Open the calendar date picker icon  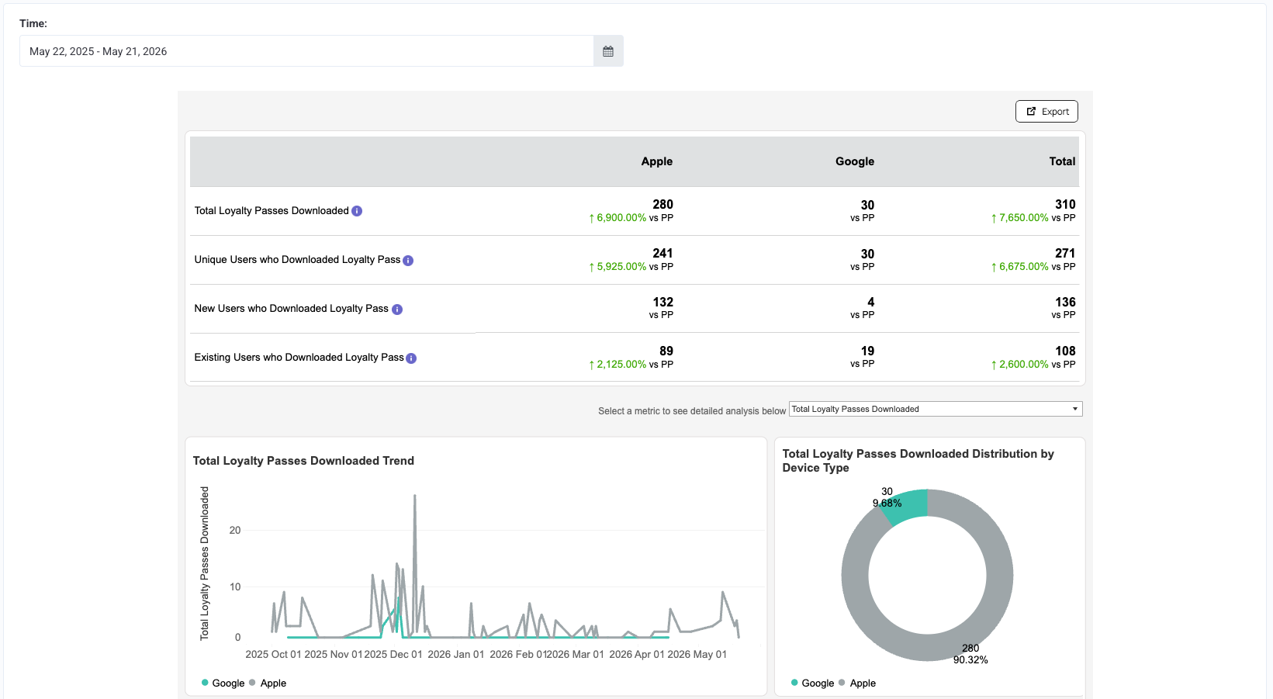(x=608, y=51)
